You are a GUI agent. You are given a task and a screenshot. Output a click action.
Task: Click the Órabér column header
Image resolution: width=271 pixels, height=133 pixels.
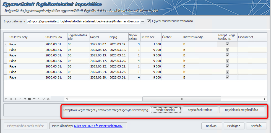click(172, 37)
